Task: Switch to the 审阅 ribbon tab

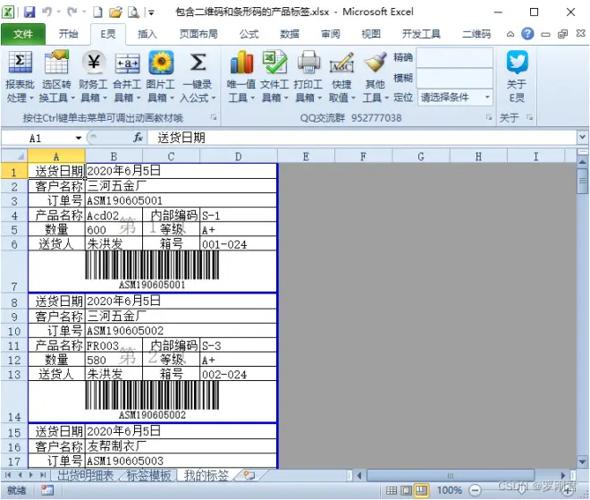Action: click(x=331, y=34)
